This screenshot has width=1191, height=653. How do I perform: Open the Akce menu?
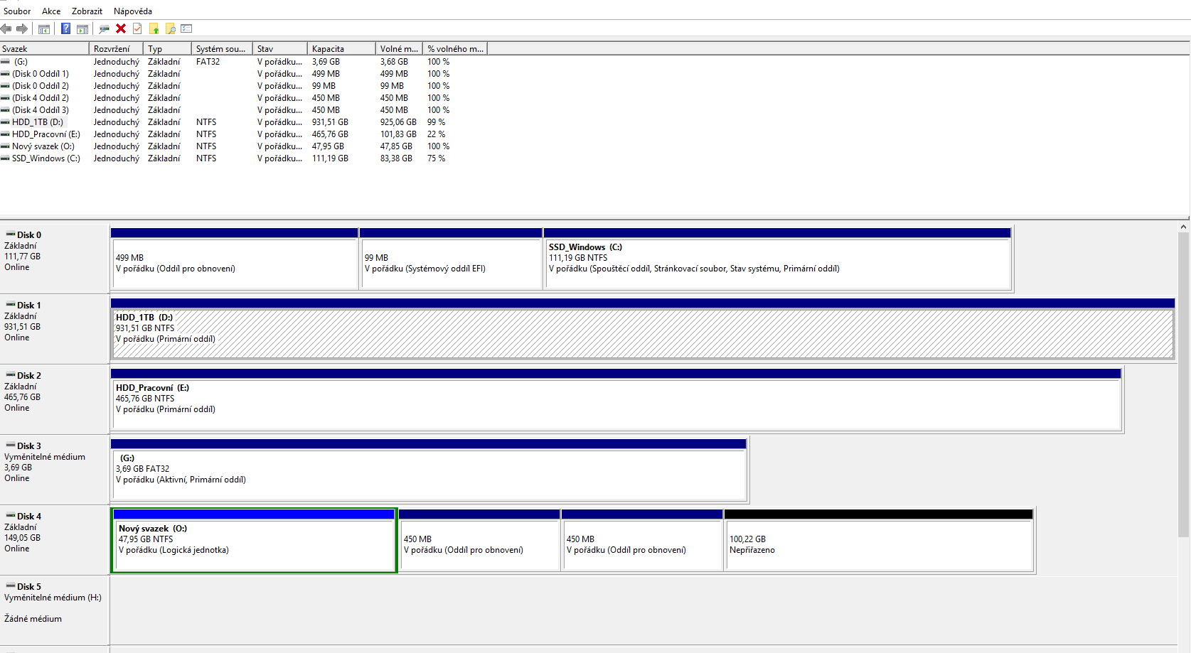[51, 11]
